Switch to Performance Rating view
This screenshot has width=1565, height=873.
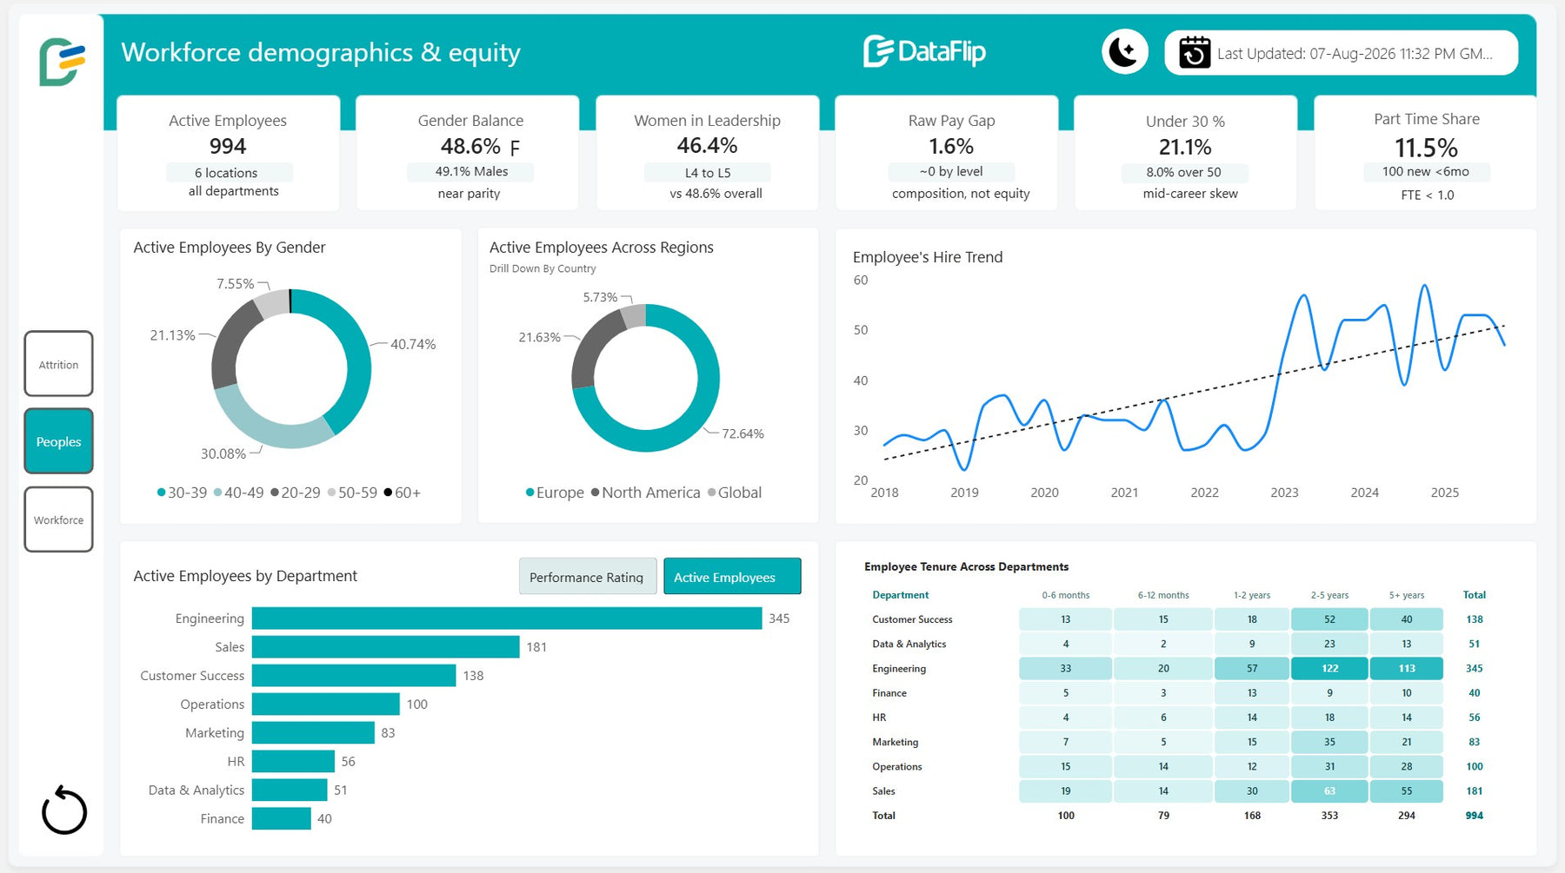click(x=588, y=577)
